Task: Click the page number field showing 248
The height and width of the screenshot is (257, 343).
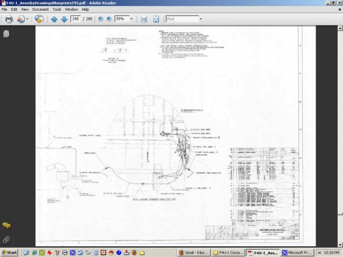Action: click(76, 19)
